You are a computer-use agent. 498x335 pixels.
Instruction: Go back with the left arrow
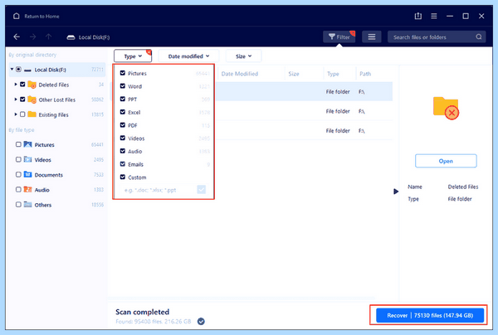pyautogui.click(x=17, y=36)
